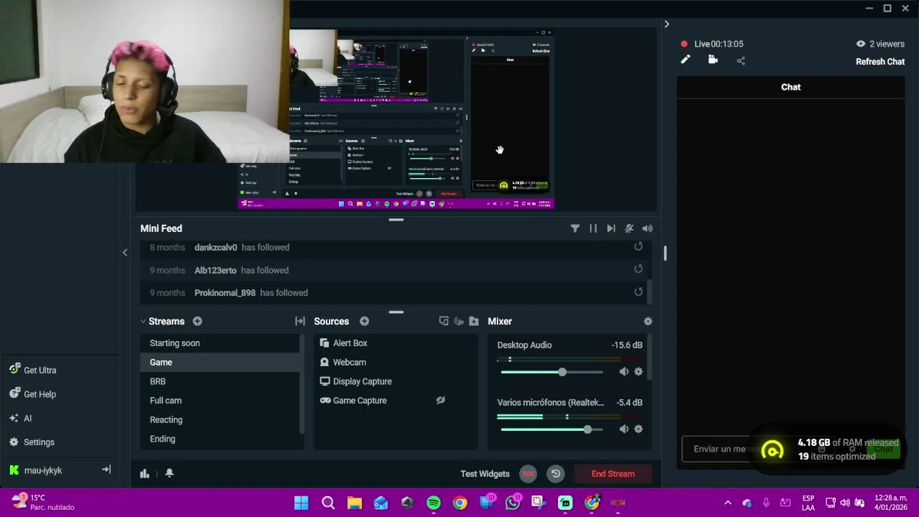Show hidden tray icons chevron
The image size is (919, 517).
coord(727,503)
